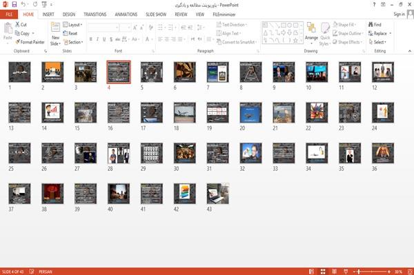Click the Help question mark icon
This screenshot has width=414, height=275.
pos(374,5)
